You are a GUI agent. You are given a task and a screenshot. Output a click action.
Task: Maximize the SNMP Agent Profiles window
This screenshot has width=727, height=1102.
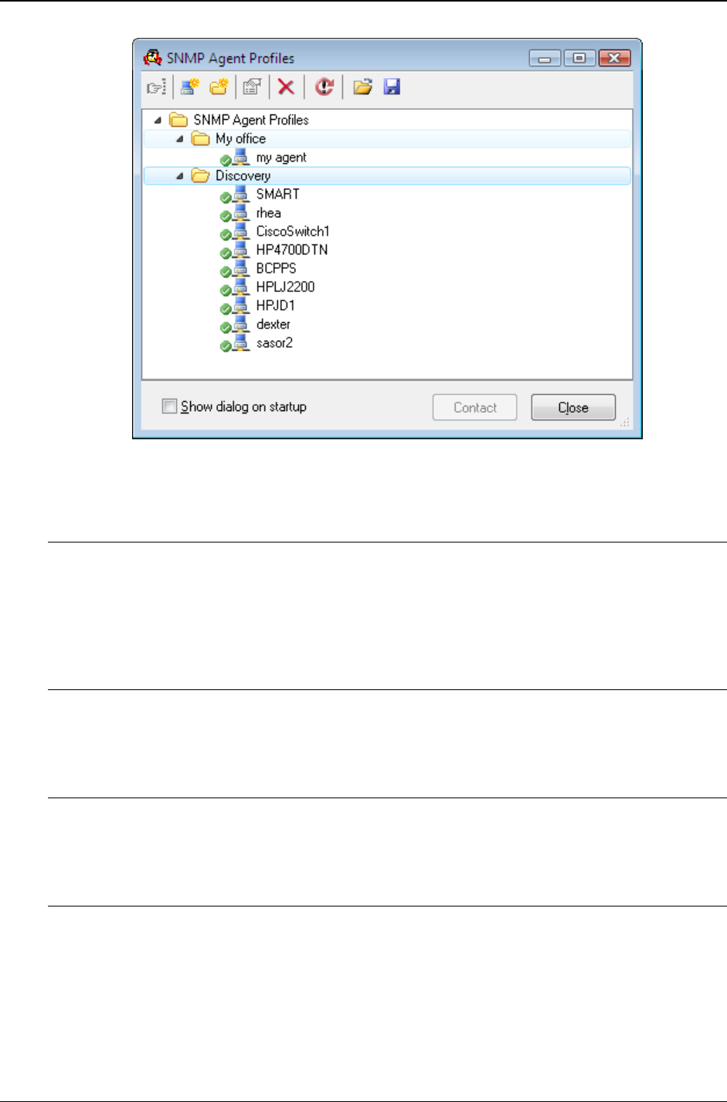[x=579, y=58]
